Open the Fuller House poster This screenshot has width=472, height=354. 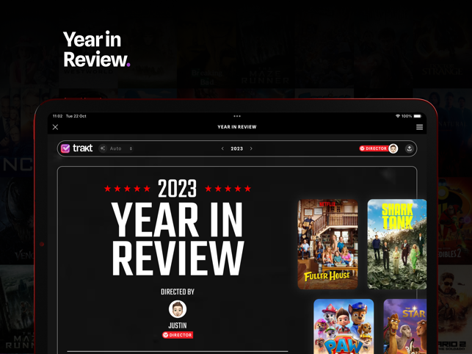click(327, 244)
